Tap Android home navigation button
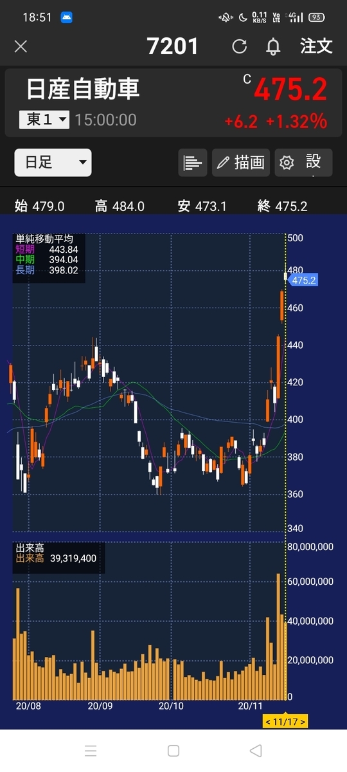The width and height of the screenshot is (347, 772). coord(173,751)
